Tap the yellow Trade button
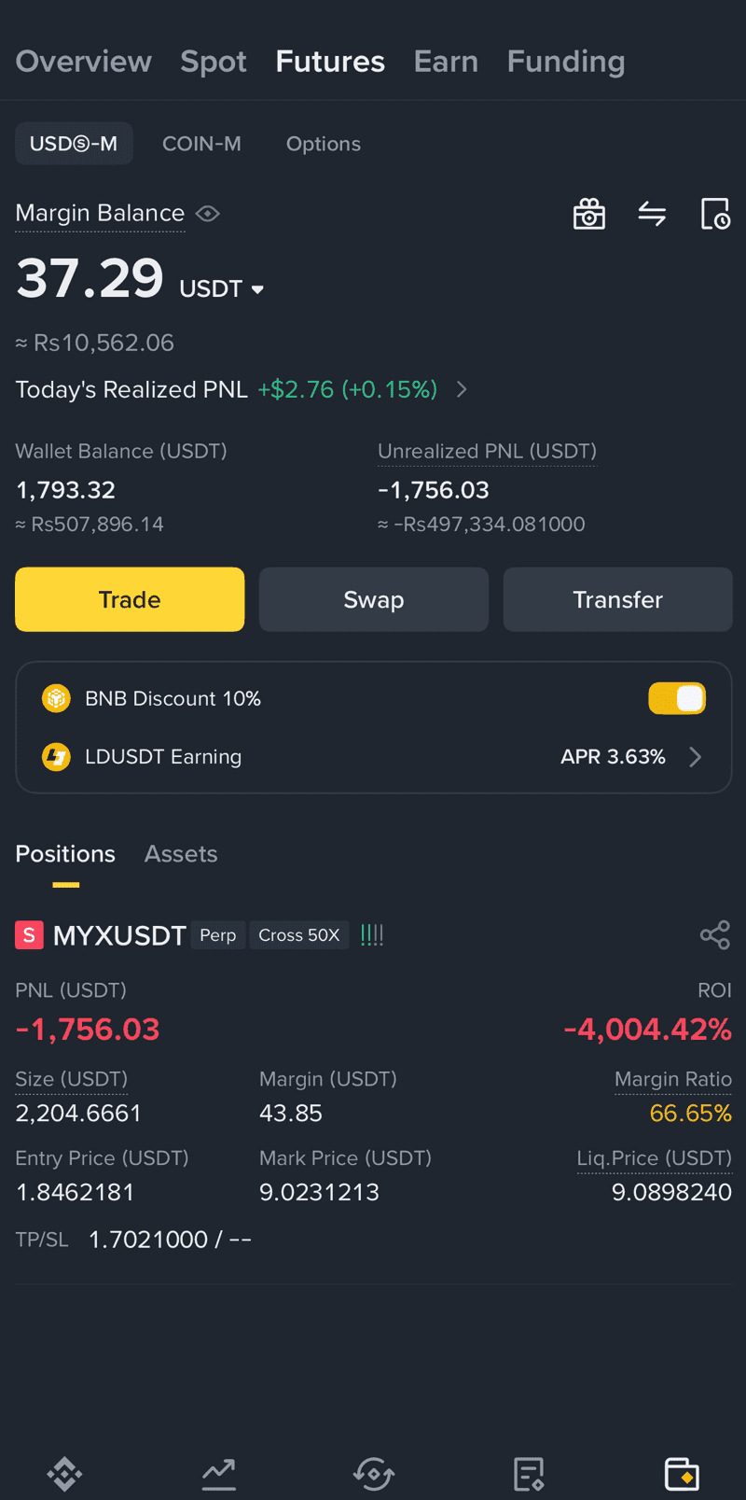The image size is (746, 1500). coord(130,599)
